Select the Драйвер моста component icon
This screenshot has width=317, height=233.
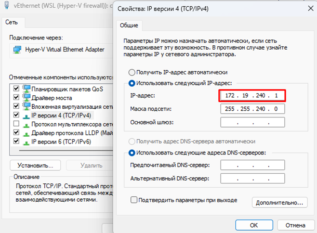click(26, 98)
